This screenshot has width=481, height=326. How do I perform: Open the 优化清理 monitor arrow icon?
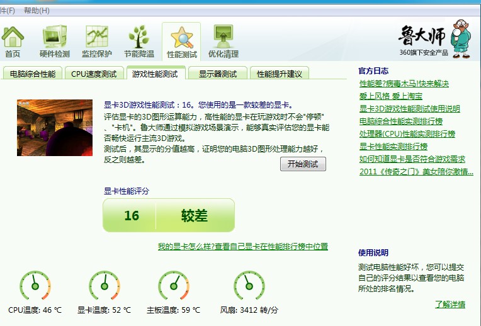coord(224,37)
